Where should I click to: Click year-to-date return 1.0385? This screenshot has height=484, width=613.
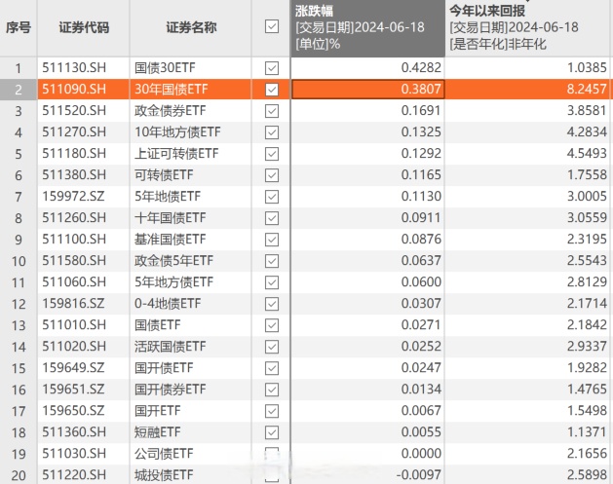(529, 68)
